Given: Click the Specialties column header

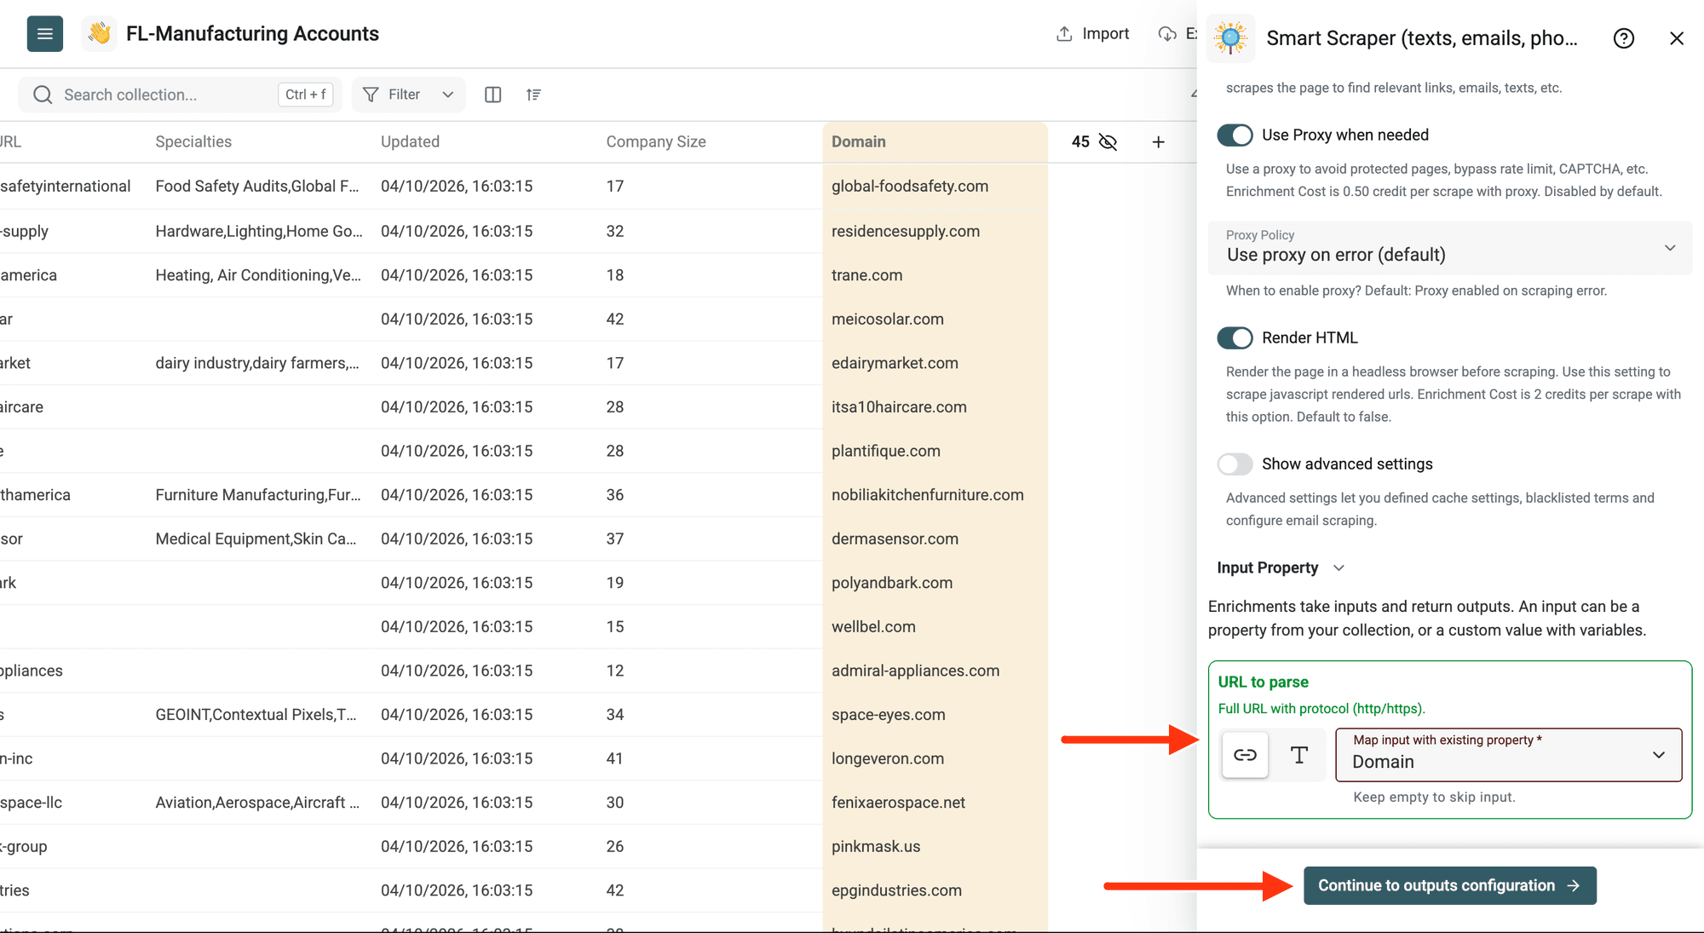Looking at the screenshot, I should [x=193, y=142].
